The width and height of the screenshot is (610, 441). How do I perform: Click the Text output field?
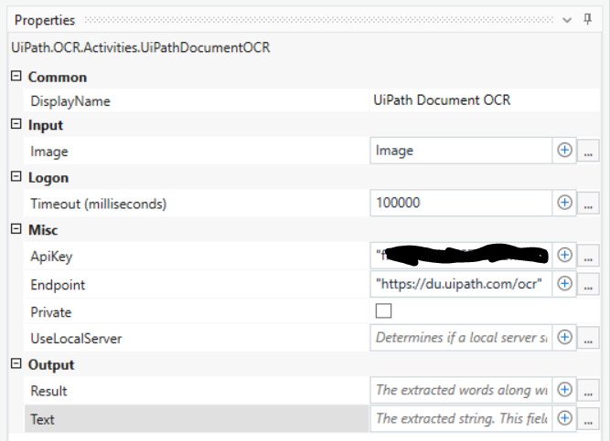click(461, 419)
